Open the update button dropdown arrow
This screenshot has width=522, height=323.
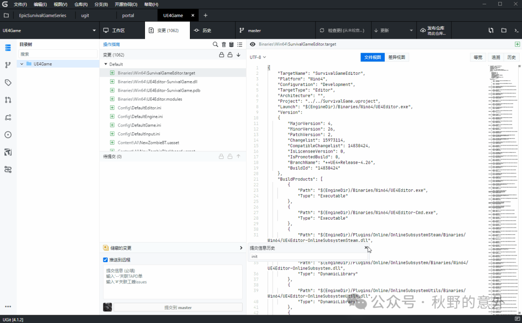pyautogui.click(x=411, y=30)
